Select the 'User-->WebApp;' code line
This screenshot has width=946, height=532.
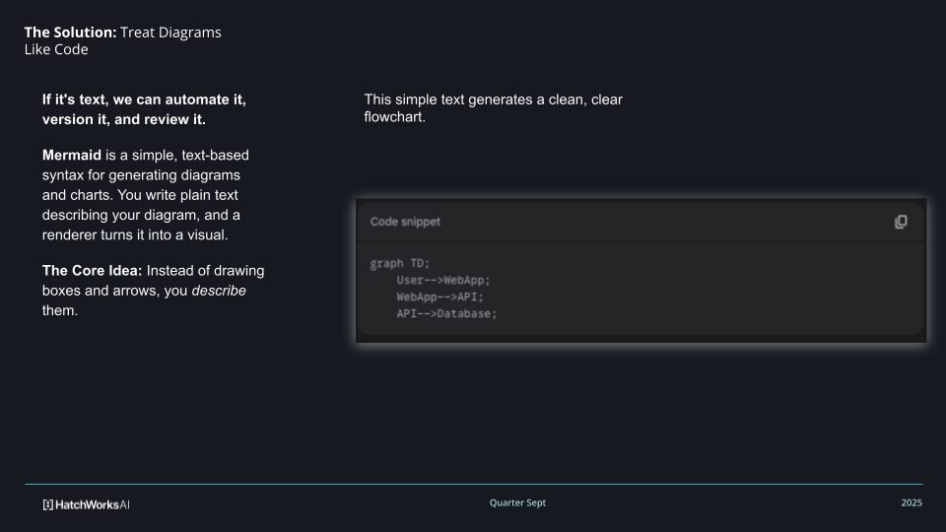pos(442,280)
